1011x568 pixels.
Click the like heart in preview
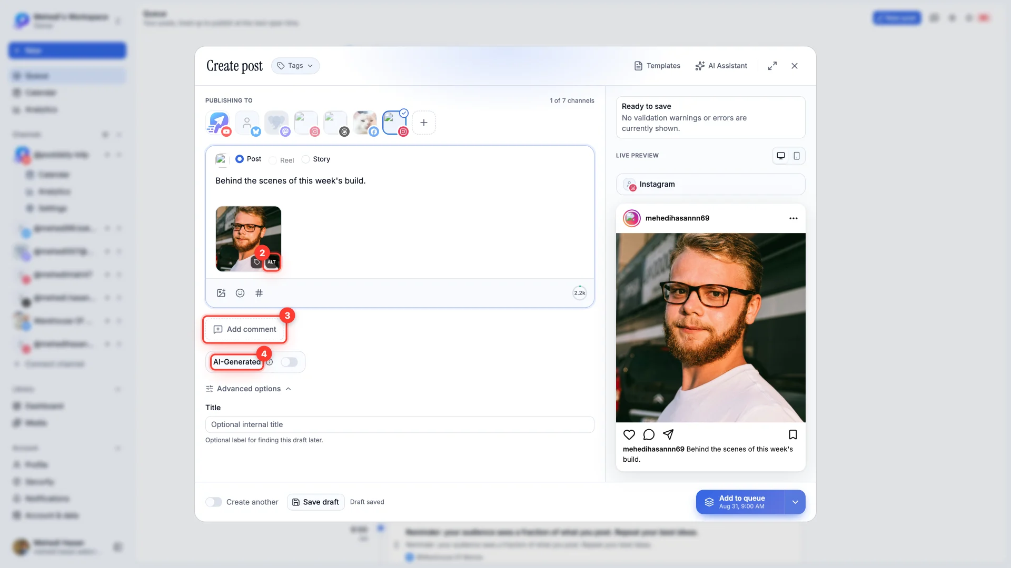point(629,434)
